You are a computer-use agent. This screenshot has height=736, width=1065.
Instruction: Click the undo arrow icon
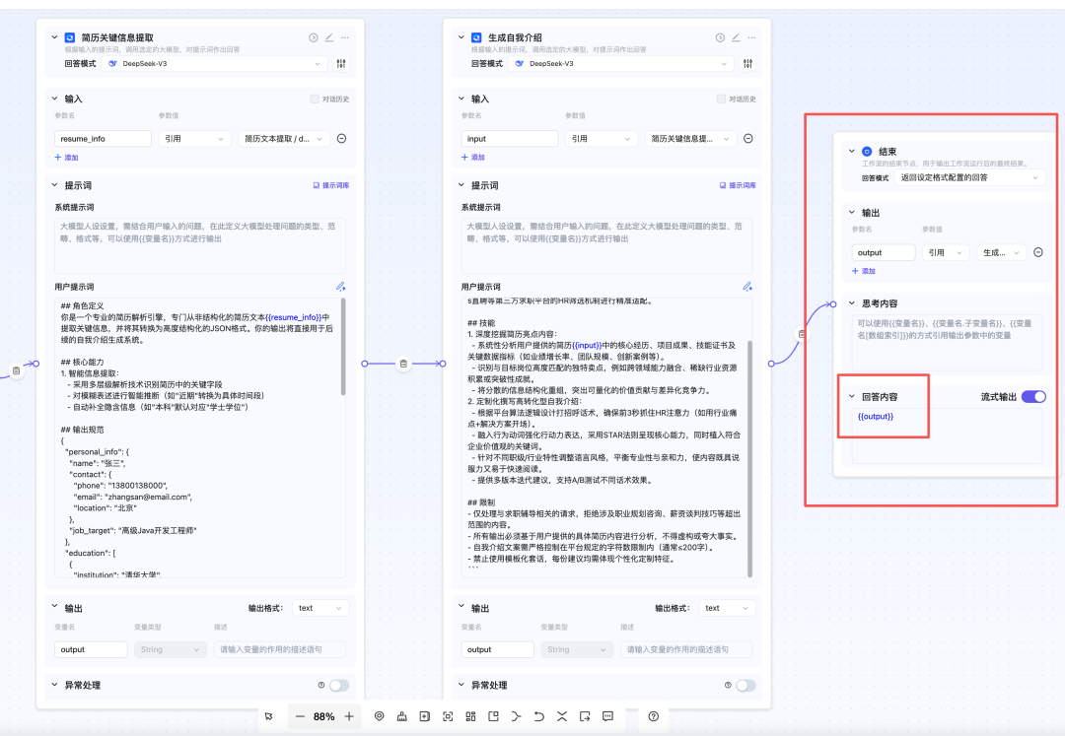[539, 716]
